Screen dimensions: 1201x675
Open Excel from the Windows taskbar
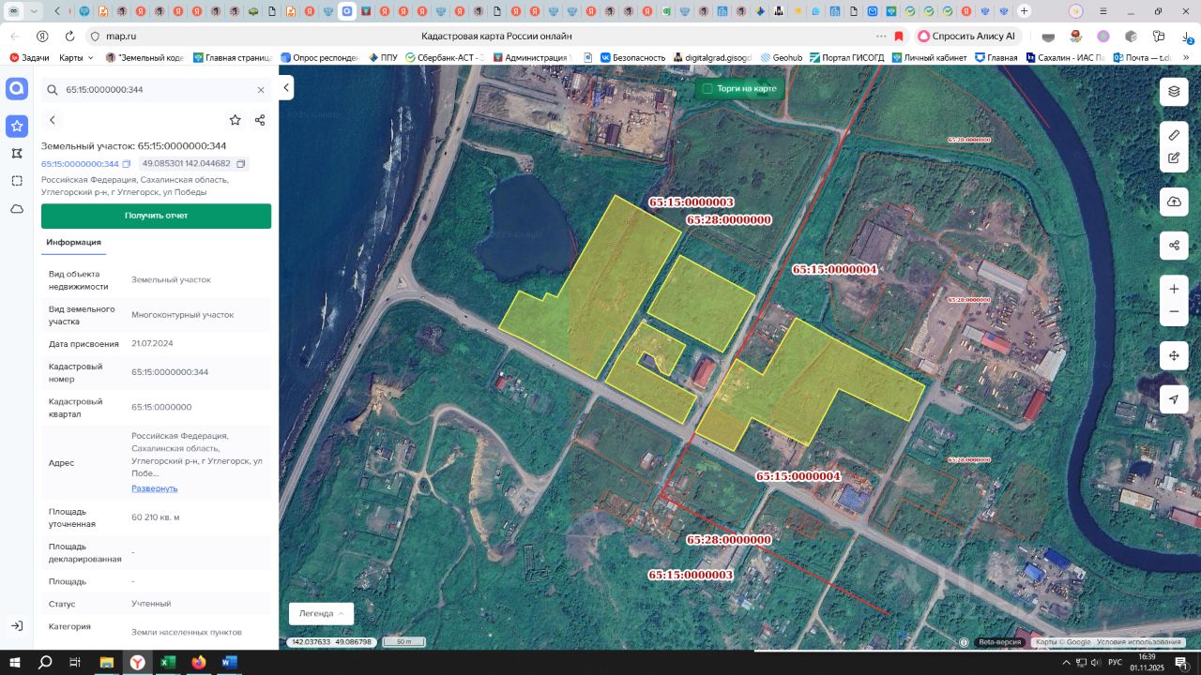[167, 663]
